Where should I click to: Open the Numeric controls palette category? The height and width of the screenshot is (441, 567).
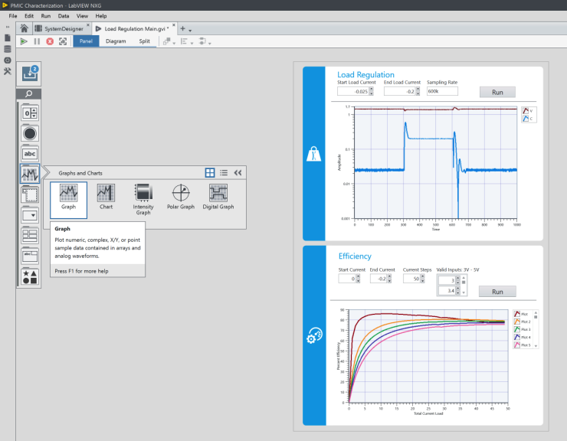click(30, 113)
